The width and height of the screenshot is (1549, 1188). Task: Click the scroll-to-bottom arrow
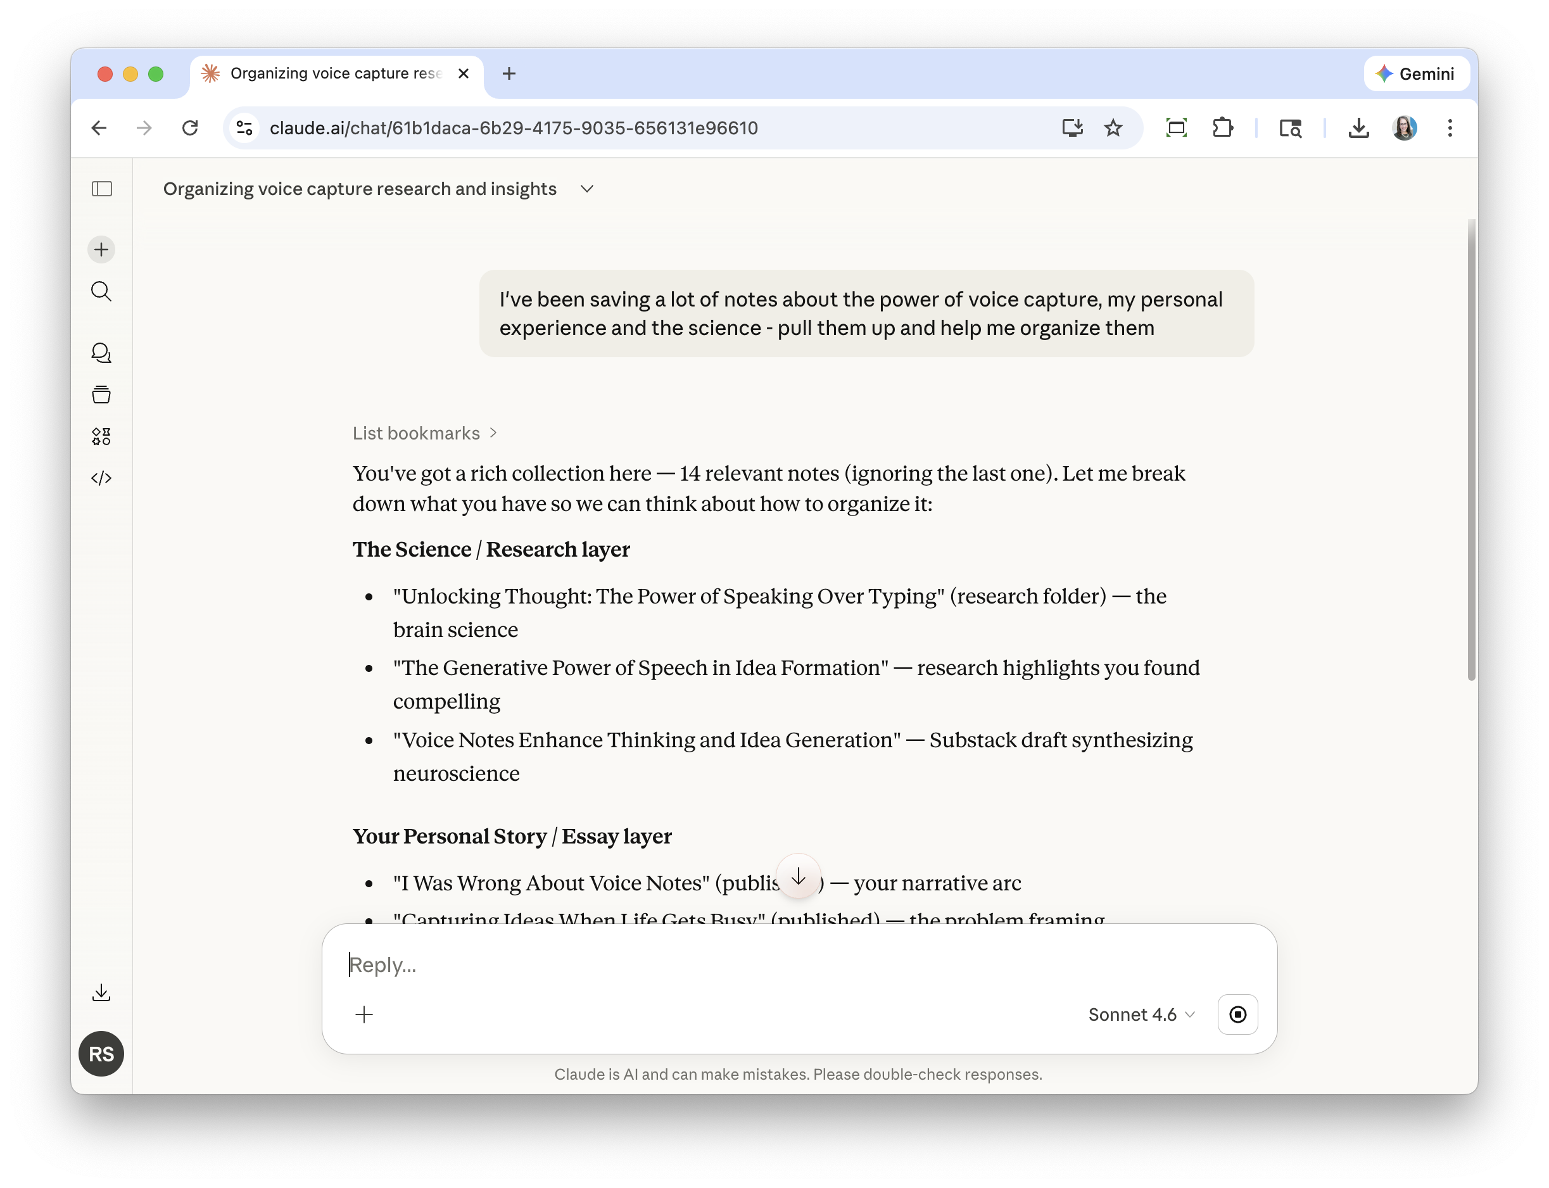[798, 877]
